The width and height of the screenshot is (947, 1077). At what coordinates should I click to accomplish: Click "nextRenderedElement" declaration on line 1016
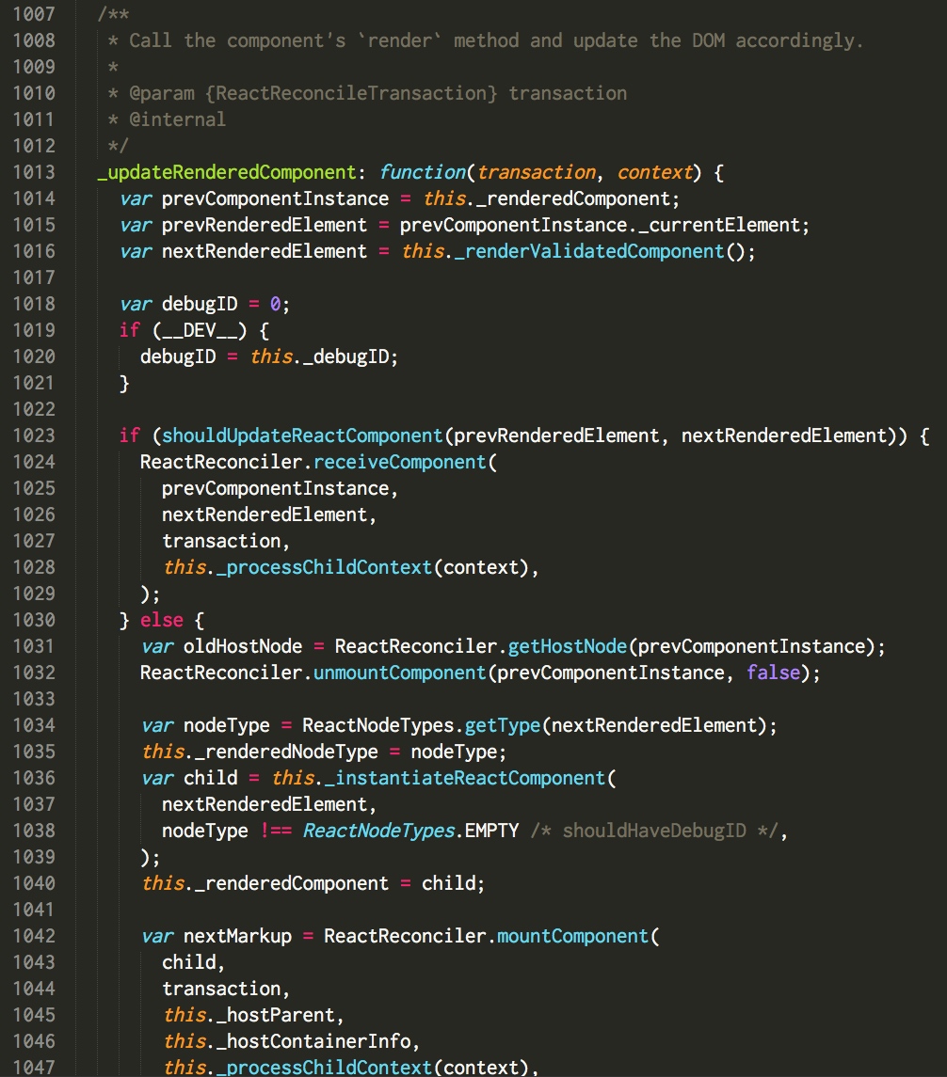point(265,251)
